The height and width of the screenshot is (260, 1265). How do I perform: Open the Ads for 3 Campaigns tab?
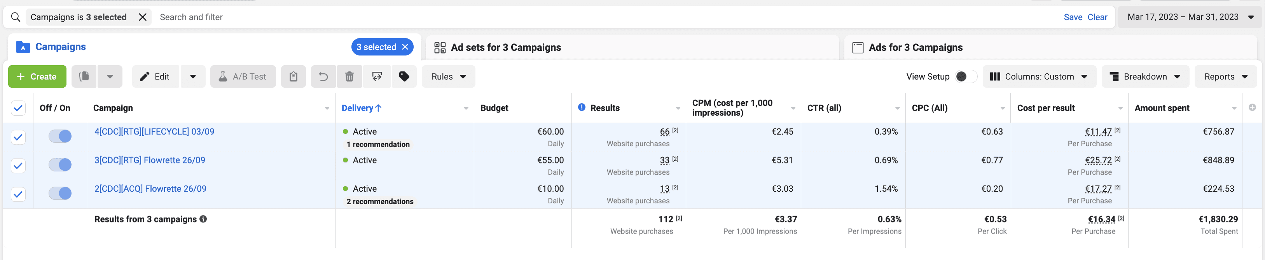click(x=907, y=48)
